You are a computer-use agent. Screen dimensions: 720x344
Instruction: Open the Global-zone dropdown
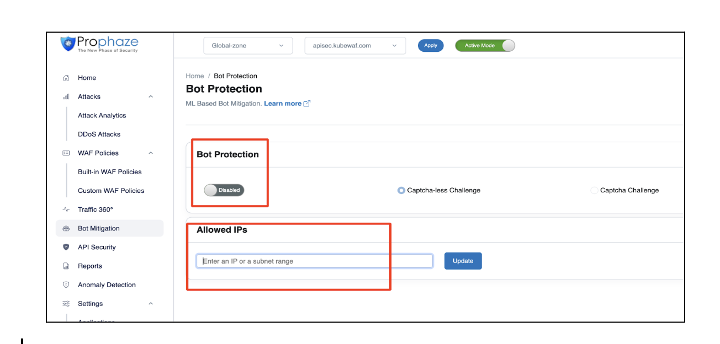point(248,46)
